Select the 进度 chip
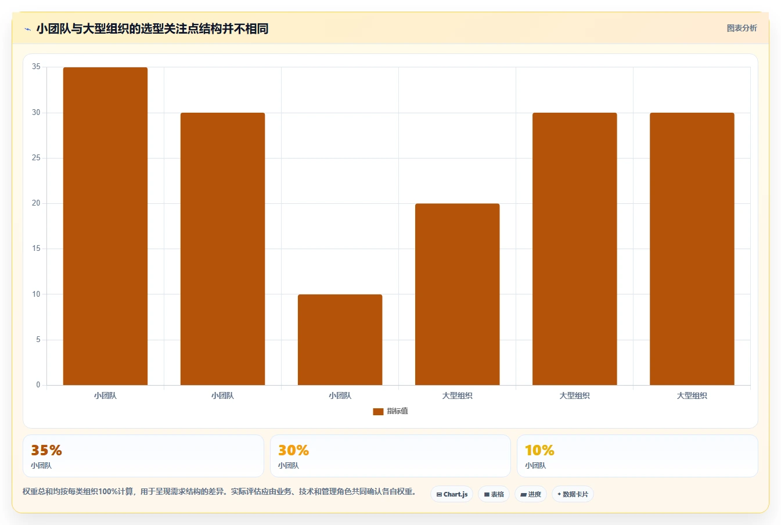 [x=531, y=494]
